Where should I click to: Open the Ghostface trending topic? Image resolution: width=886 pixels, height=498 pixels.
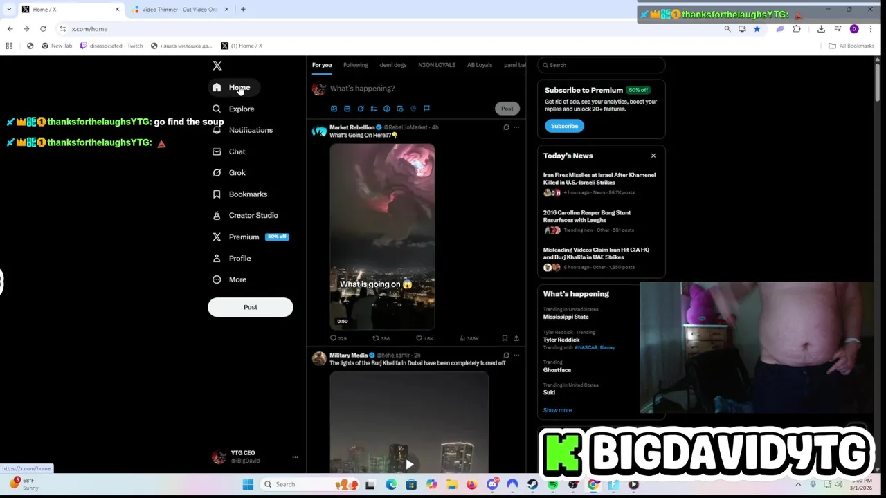pos(557,370)
